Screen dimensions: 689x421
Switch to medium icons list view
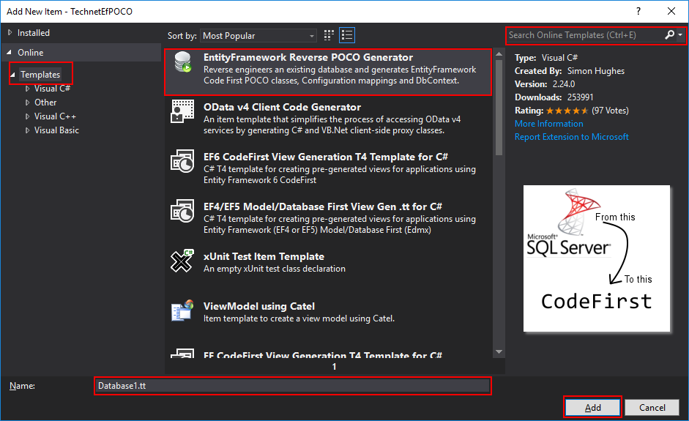coord(347,35)
